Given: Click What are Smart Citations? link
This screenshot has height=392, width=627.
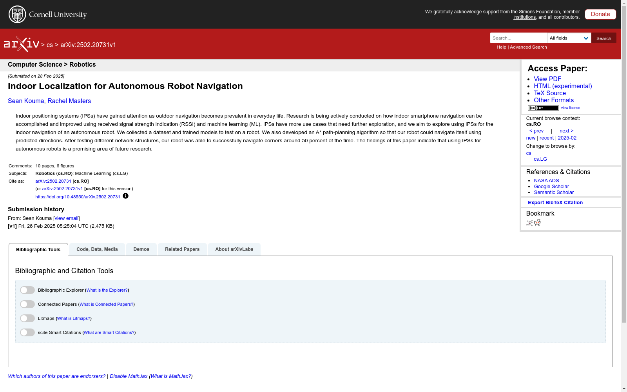Looking at the screenshot, I should tap(109, 332).
